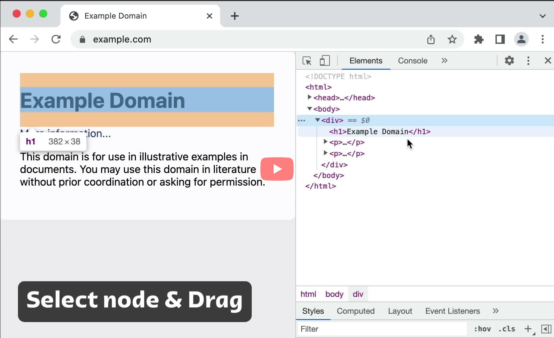Select the closing div tag
This screenshot has height=338, width=554.
[334, 165]
